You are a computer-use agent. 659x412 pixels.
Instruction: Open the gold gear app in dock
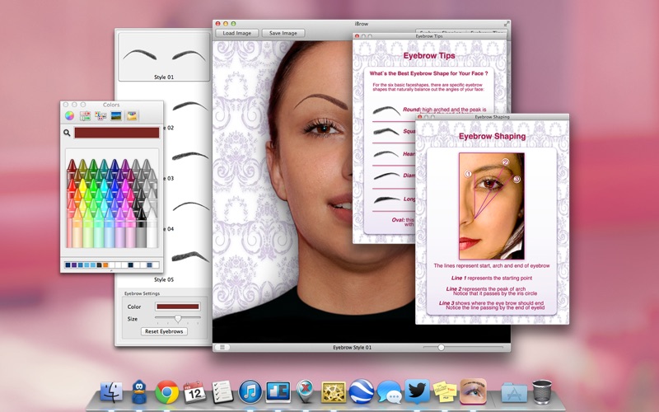tap(334, 392)
